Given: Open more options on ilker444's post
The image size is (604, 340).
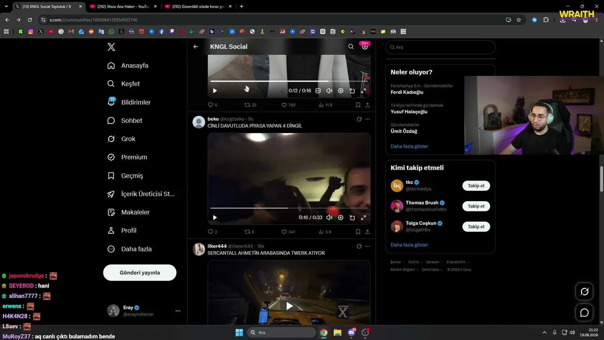Looking at the screenshot, I should [x=368, y=246].
